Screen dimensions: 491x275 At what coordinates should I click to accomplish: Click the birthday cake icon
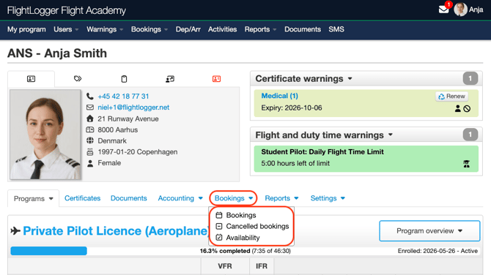90,151
